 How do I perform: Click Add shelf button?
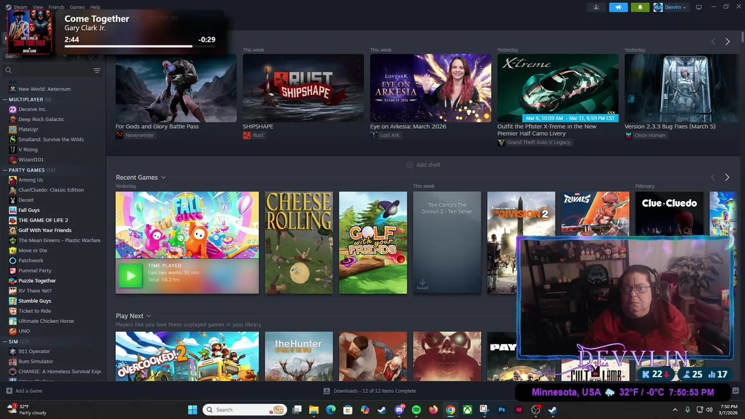423,165
